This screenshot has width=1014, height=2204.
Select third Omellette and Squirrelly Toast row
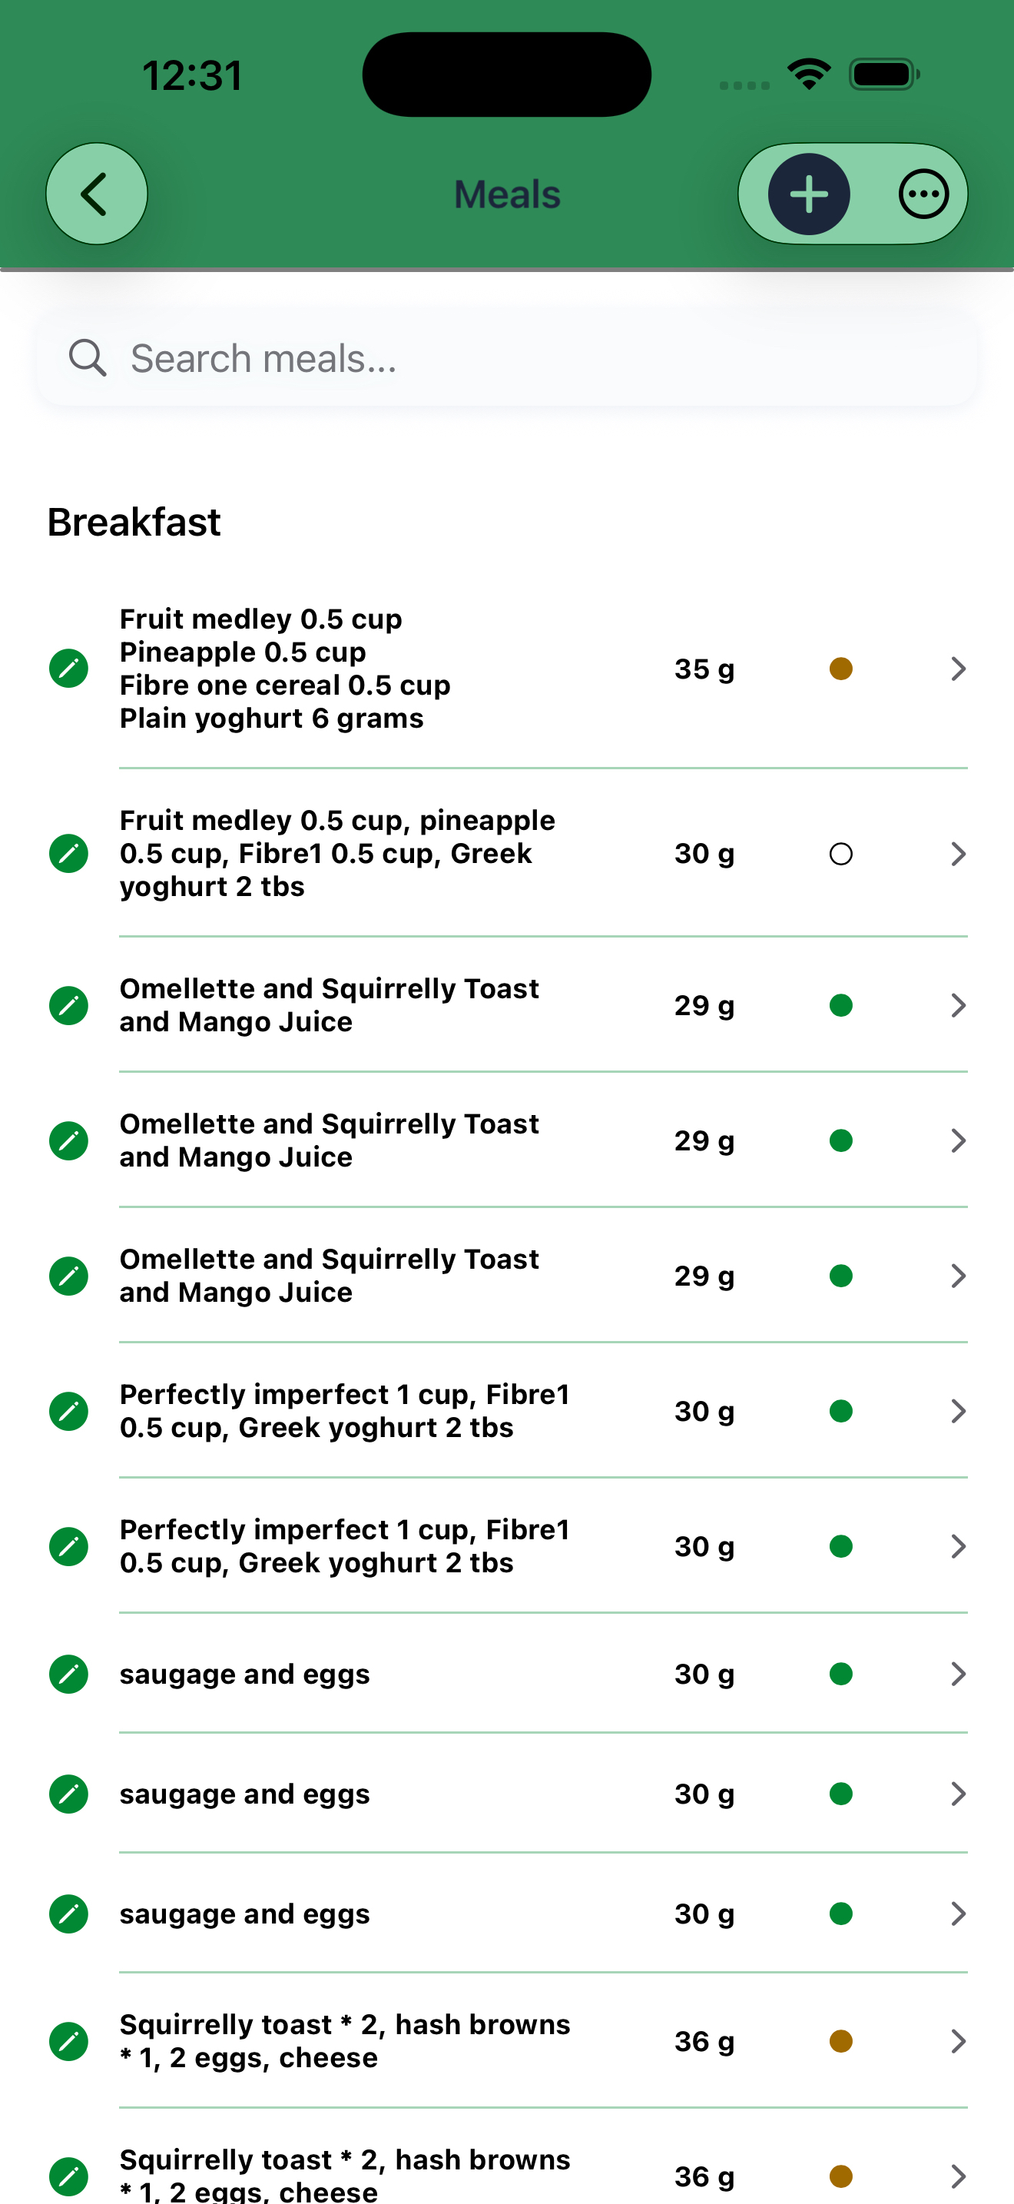coord(507,1276)
